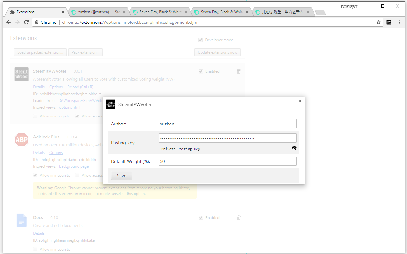The width and height of the screenshot is (407, 254).
Task: Click the Posting Key password field
Action: click(228, 138)
